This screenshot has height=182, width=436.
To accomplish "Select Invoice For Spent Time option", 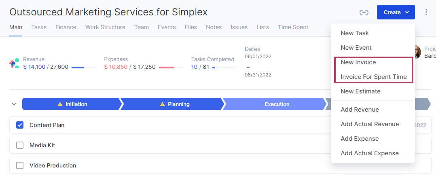I will tap(373, 77).
